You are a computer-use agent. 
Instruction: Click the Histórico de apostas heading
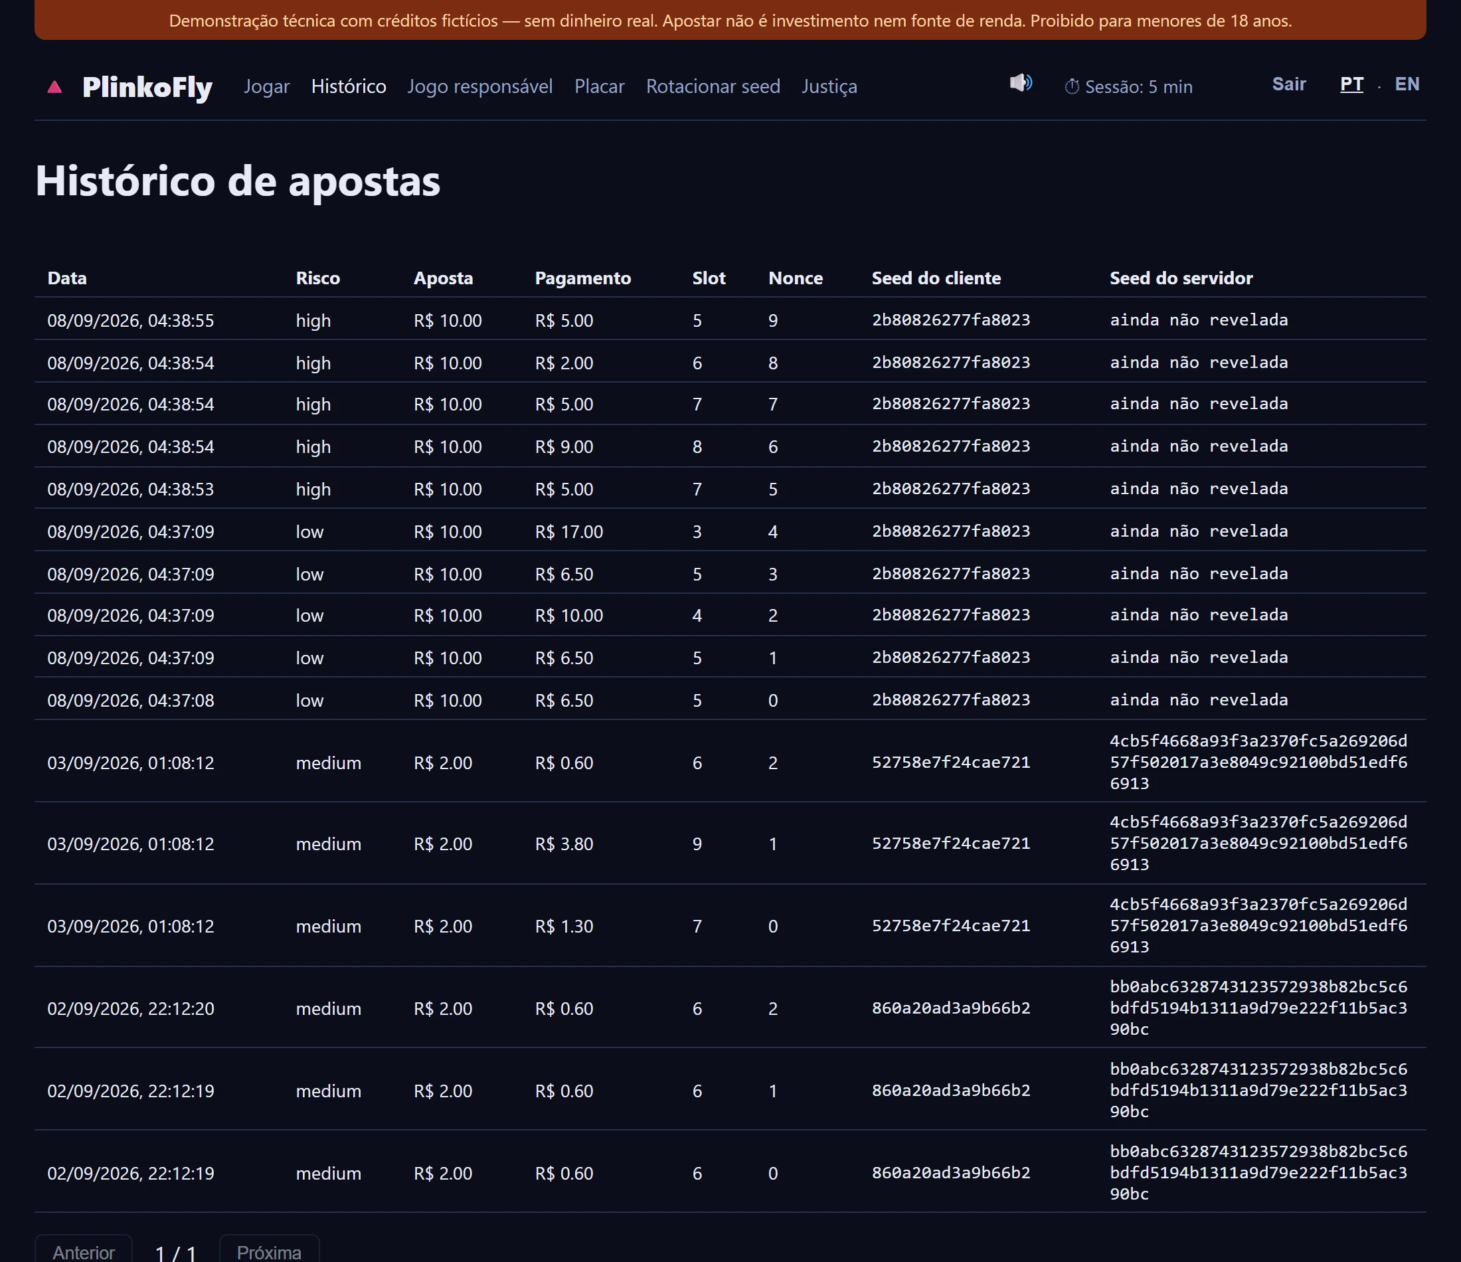pyautogui.click(x=238, y=181)
